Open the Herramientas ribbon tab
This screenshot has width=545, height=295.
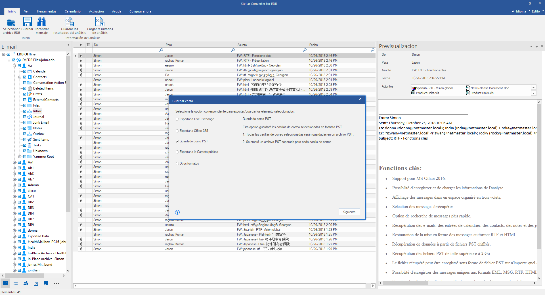pos(47,11)
